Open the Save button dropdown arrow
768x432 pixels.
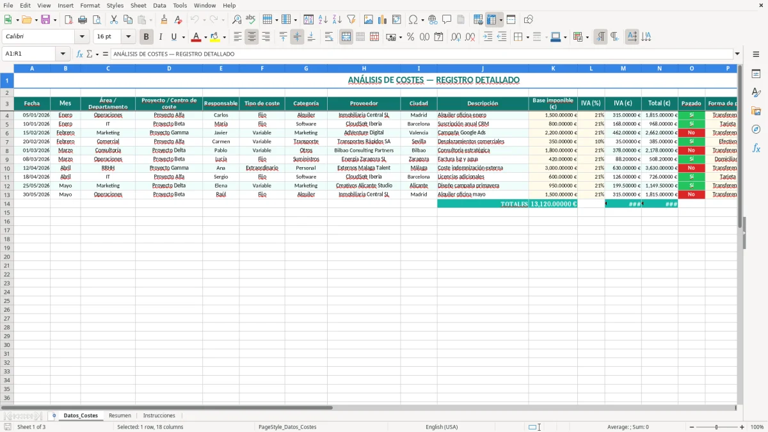55,20
